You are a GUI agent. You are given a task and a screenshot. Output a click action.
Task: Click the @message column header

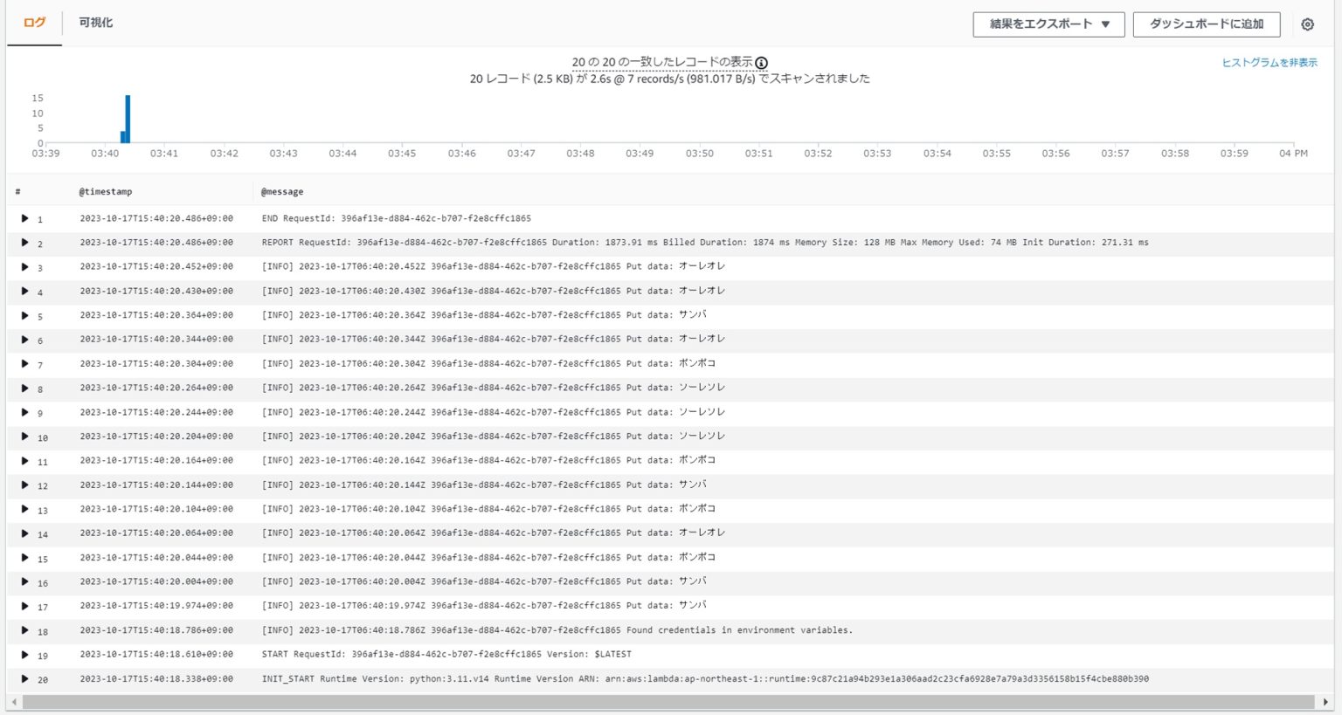click(x=282, y=191)
